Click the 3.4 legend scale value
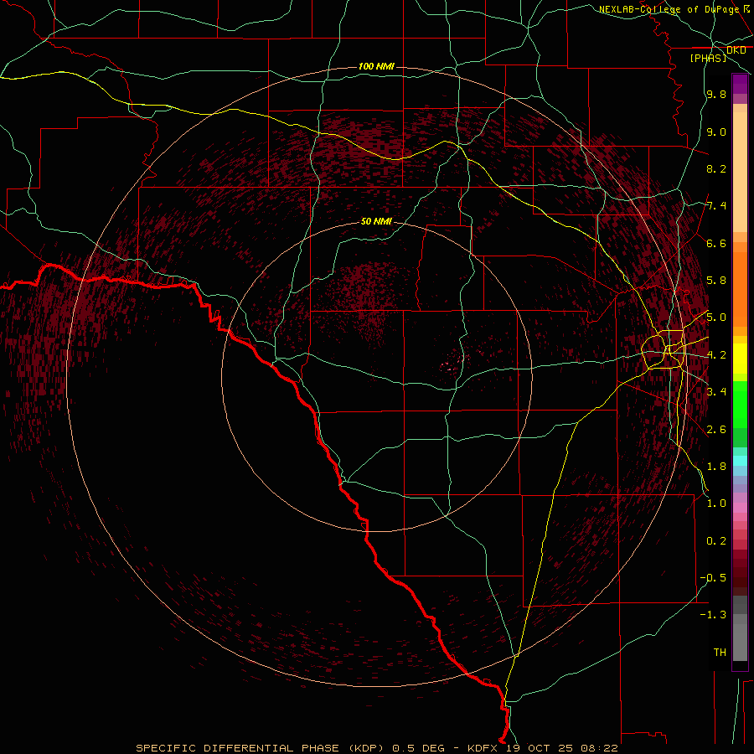The width and height of the screenshot is (754, 754). [x=716, y=392]
